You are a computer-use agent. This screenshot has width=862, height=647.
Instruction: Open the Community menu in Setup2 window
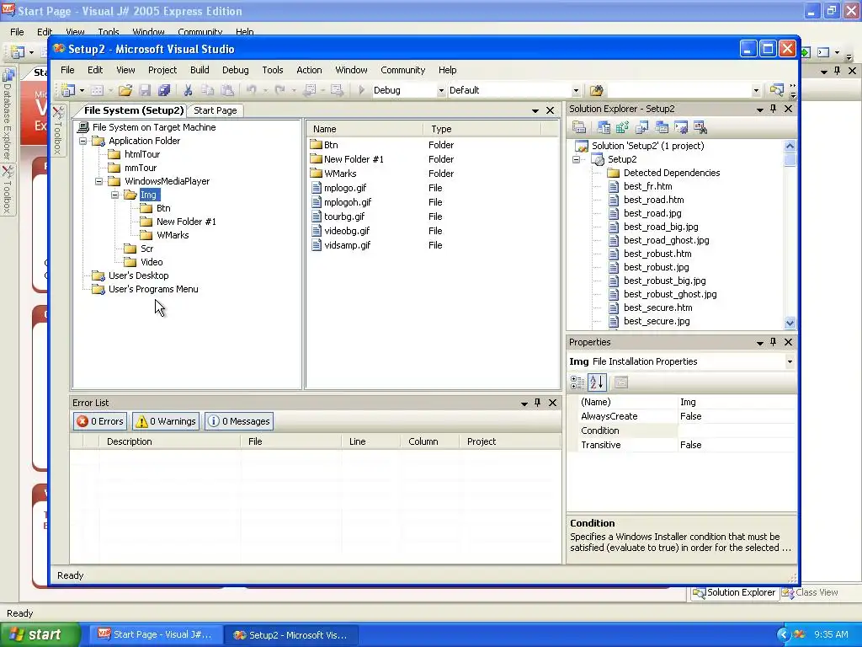click(x=403, y=70)
